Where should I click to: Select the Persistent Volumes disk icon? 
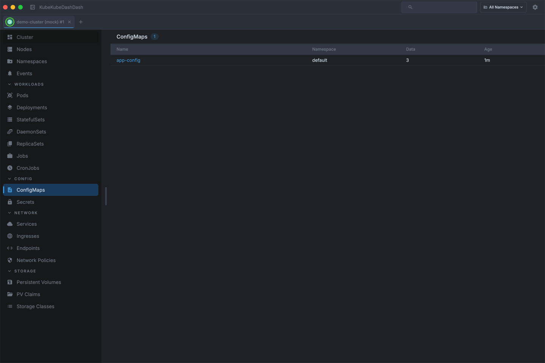(x=10, y=282)
